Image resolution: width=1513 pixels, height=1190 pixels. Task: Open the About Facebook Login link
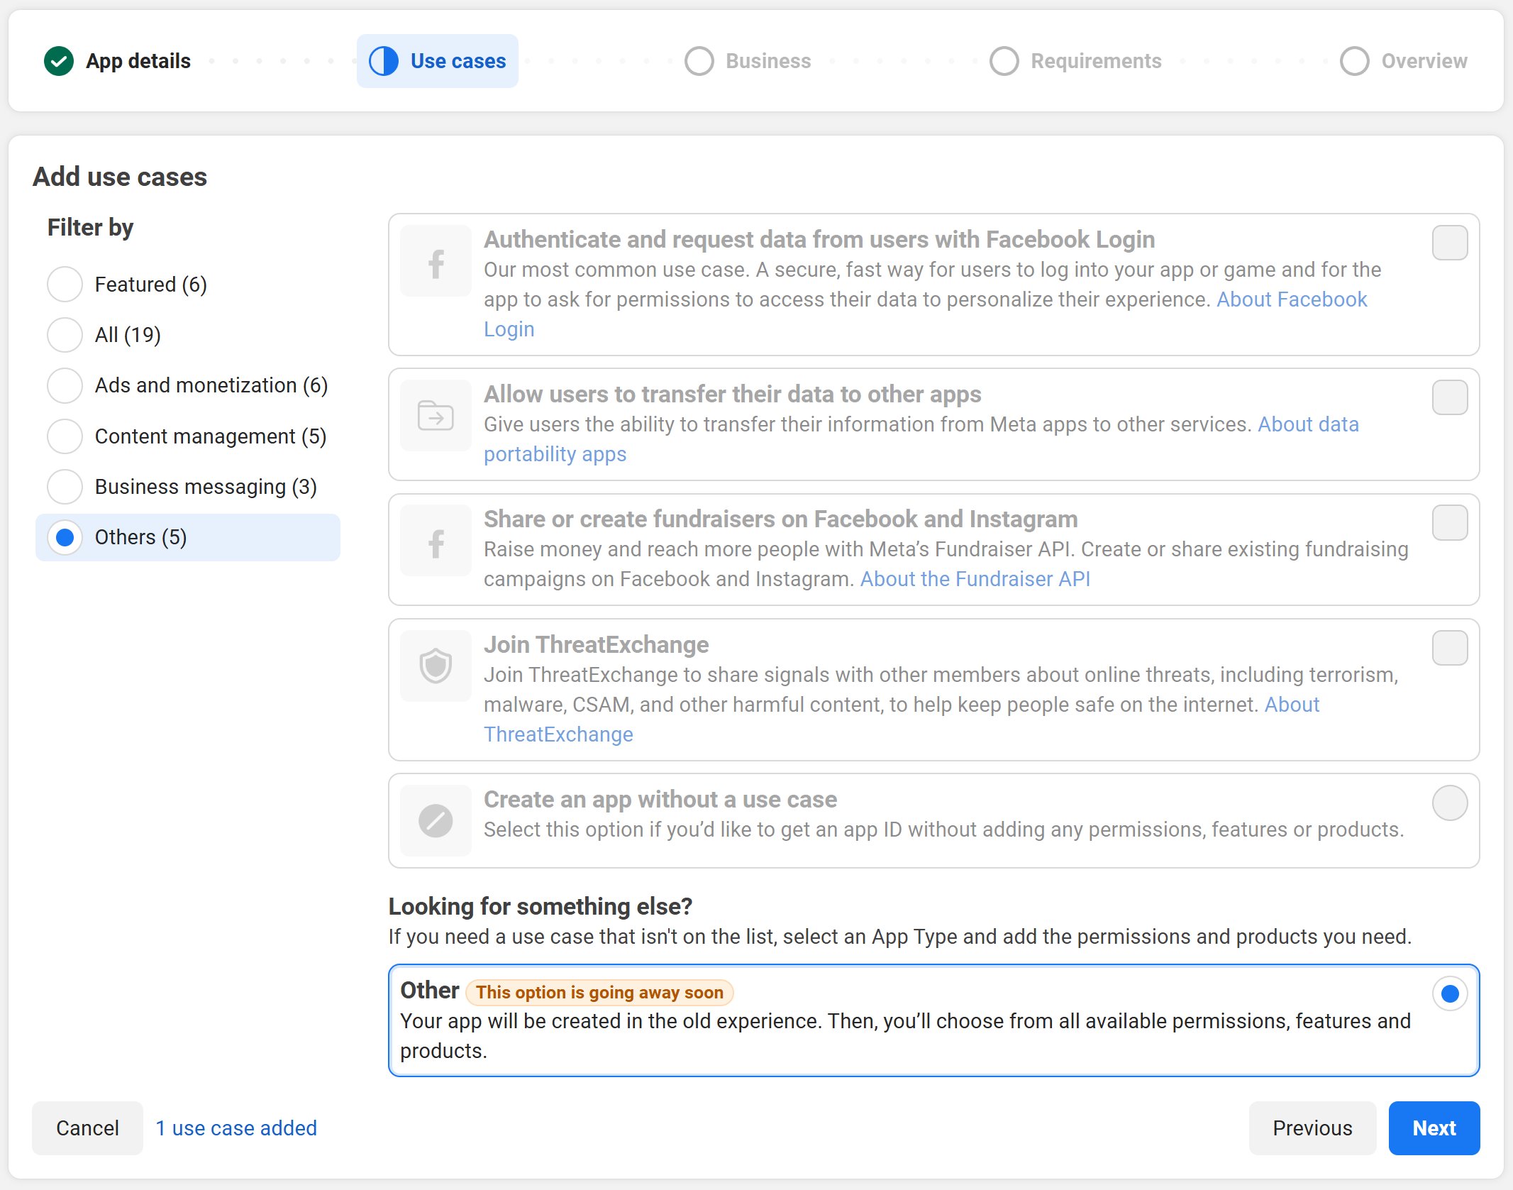[1292, 299]
